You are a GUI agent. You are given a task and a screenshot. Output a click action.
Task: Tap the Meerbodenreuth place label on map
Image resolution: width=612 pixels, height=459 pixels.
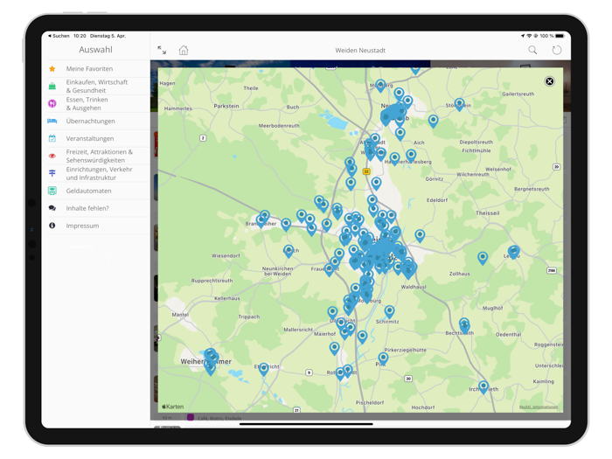[x=279, y=126]
